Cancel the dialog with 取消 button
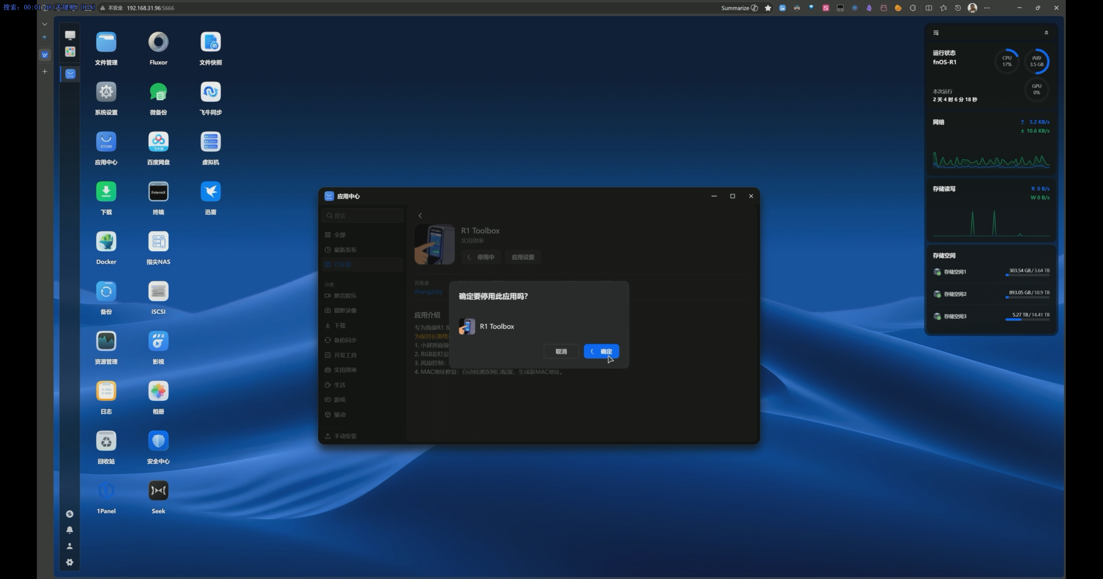 (561, 352)
